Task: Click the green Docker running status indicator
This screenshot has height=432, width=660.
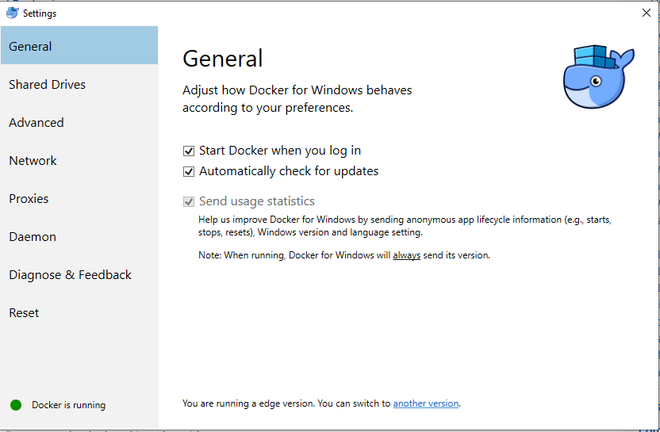Action: [16, 405]
